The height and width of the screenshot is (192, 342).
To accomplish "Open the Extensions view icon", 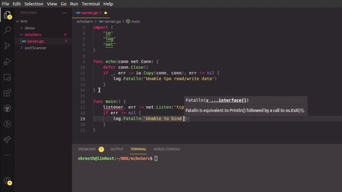I will (x=7, y=93).
